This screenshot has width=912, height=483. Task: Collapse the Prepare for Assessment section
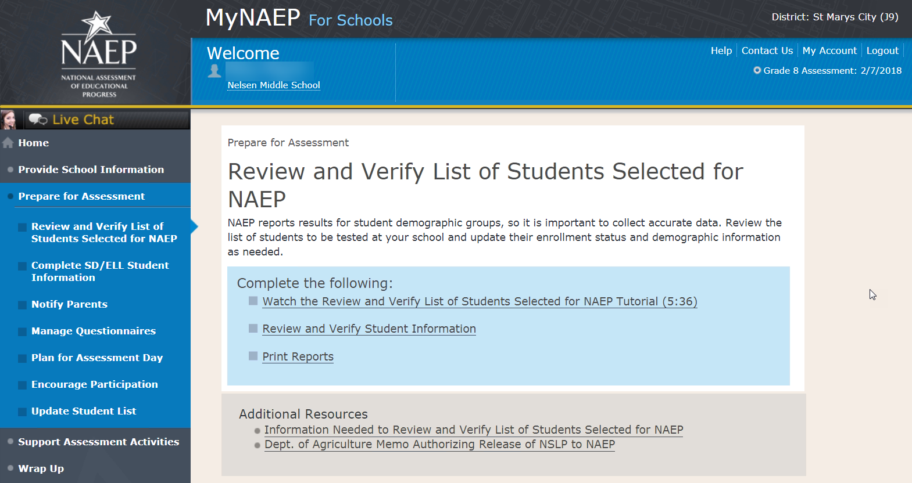tap(81, 196)
